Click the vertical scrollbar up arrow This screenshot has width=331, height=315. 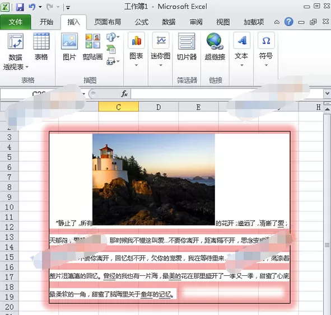point(327,109)
